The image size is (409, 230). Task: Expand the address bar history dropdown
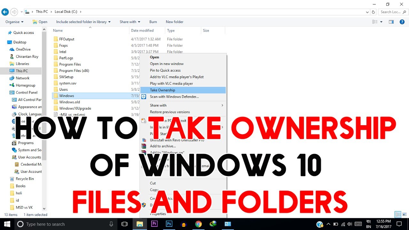[x=367, y=12]
